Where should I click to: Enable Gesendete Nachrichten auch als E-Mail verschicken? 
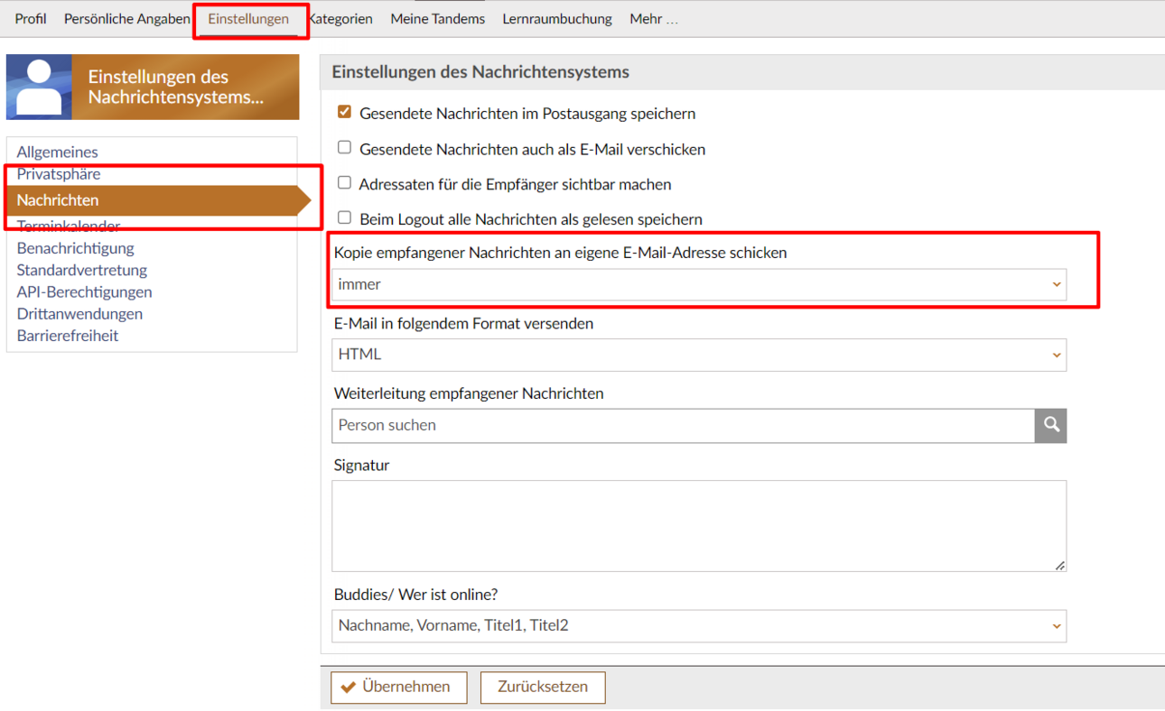[x=344, y=147]
